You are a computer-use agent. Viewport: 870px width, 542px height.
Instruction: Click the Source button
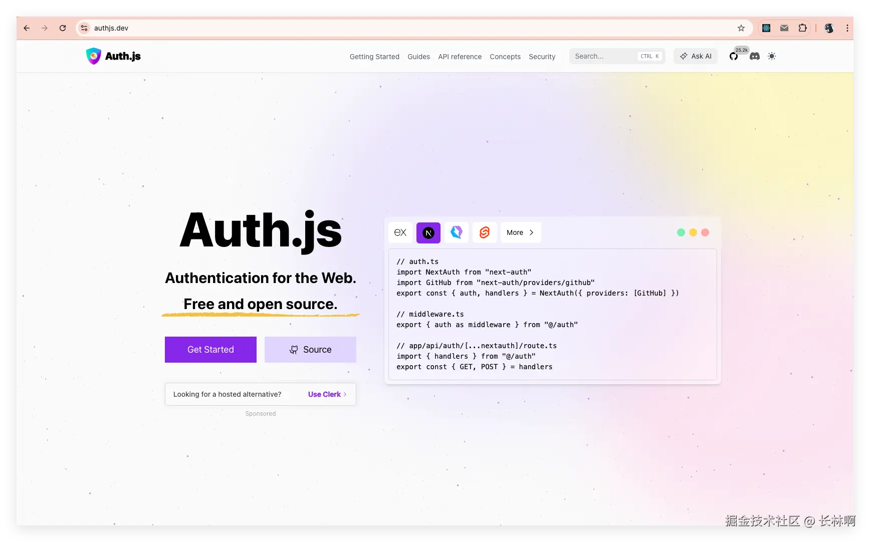point(310,350)
